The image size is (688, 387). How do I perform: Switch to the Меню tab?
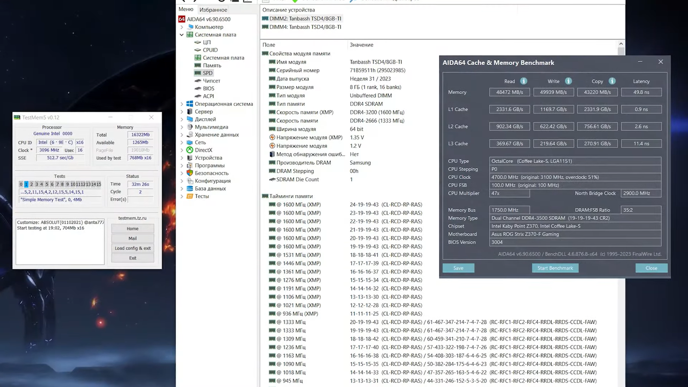click(186, 9)
